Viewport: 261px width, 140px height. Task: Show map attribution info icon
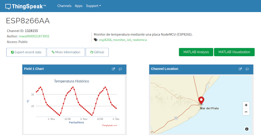(247, 129)
